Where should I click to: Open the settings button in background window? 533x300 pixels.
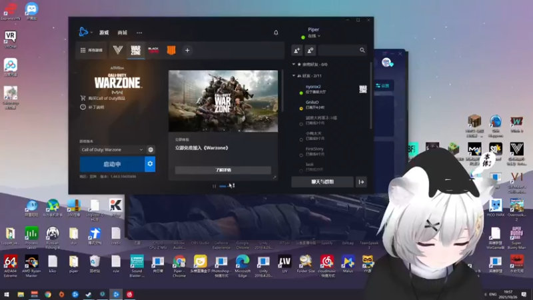(x=383, y=86)
